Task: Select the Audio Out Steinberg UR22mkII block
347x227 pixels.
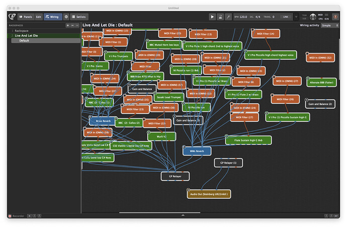Action: pos(209,194)
